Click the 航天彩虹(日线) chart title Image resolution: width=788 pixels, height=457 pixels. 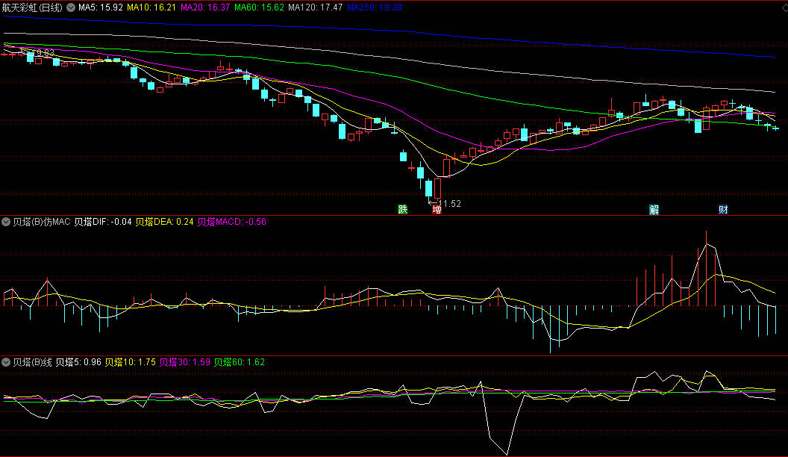[x=32, y=7]
